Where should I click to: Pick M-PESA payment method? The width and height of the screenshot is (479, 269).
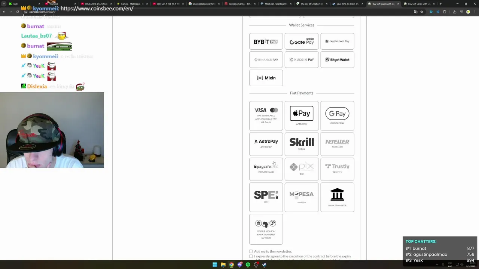pos(302,197)
